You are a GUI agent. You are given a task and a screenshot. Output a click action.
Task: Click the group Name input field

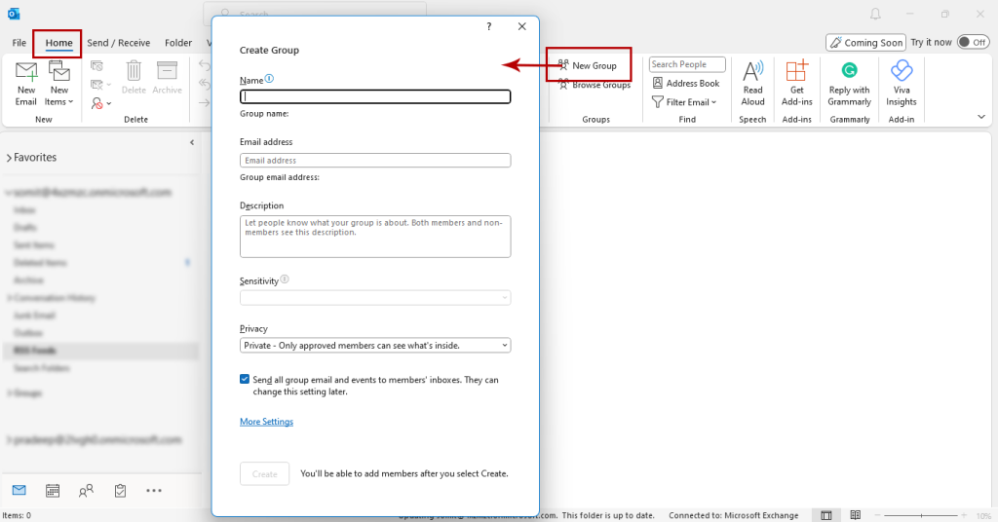(375, 96)
